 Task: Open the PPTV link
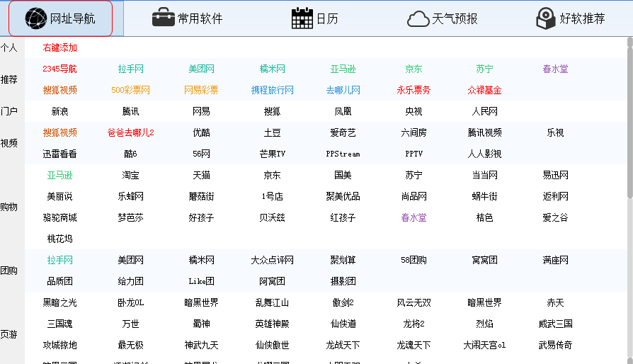coord(414,154)
